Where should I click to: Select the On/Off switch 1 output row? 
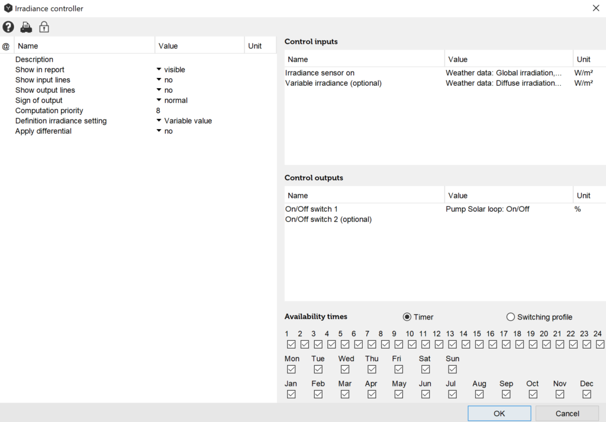(x=312, y=209)
